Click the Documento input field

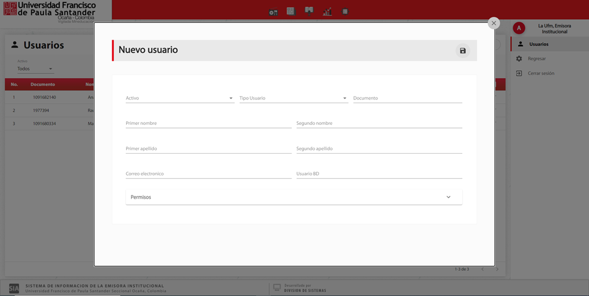(407, 98)
